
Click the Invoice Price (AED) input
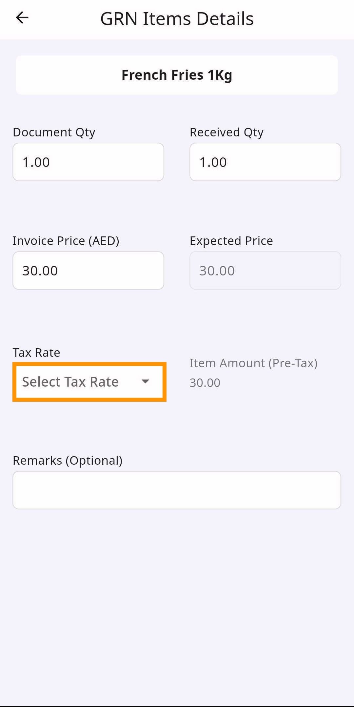click(x=88, y=271)
